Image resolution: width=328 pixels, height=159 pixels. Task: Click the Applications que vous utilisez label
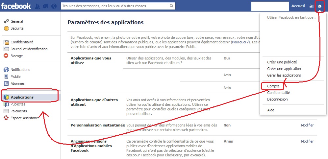(x=91, y=60)
